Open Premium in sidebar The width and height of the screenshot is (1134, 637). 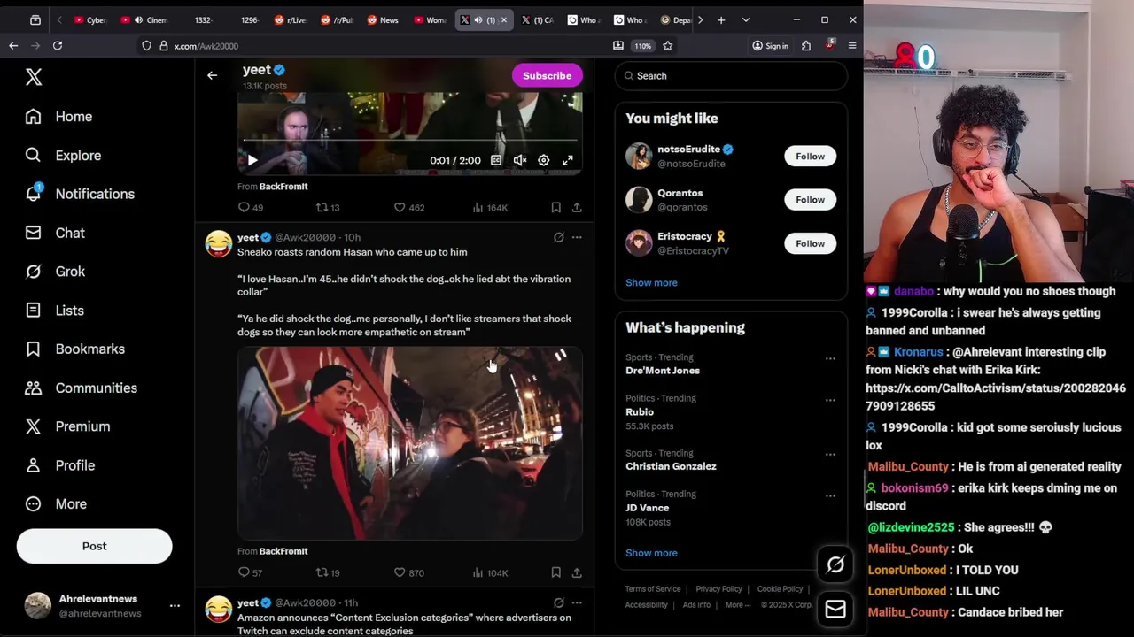pos(68,426)
